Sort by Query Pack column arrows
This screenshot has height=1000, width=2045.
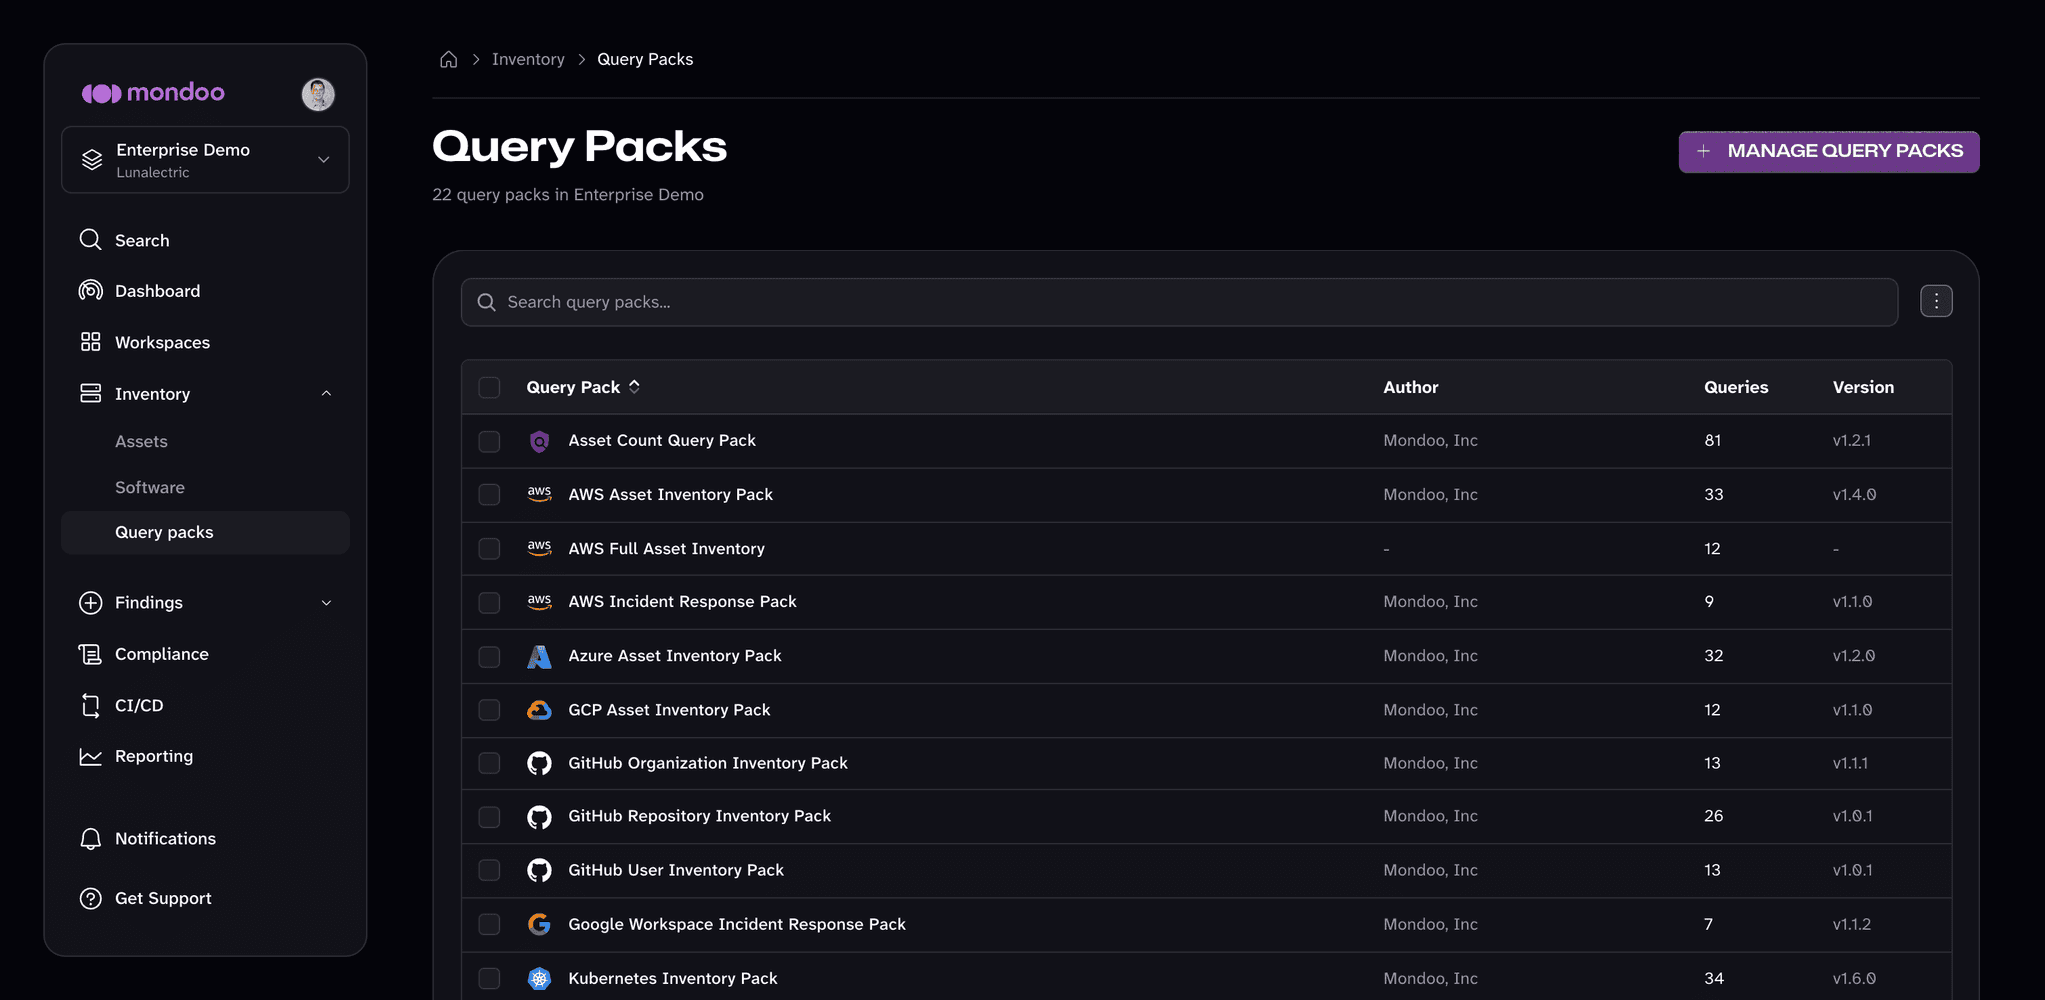click(634, 387)
